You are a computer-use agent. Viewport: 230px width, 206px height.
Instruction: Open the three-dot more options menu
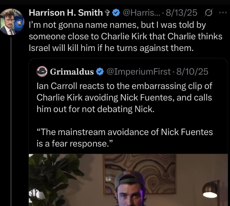point(222,13)
